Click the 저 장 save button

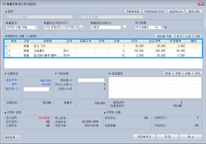168,137
